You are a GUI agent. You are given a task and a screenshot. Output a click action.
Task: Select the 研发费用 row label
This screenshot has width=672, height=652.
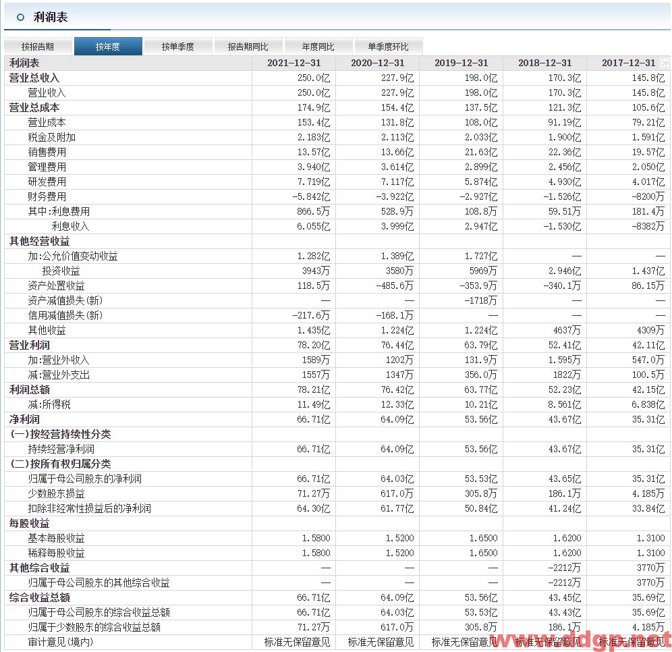click(x=47, y=182)
